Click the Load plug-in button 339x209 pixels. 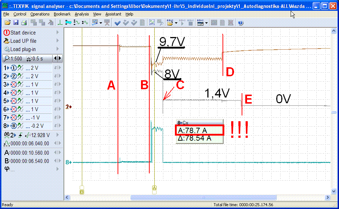point(32,49)
